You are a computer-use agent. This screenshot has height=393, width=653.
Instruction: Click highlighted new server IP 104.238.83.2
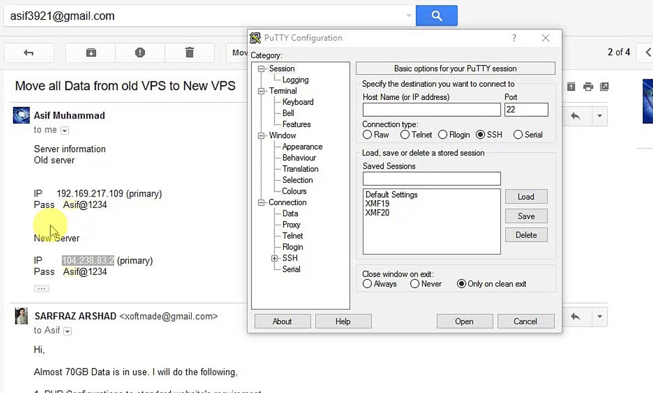[88, 260]
